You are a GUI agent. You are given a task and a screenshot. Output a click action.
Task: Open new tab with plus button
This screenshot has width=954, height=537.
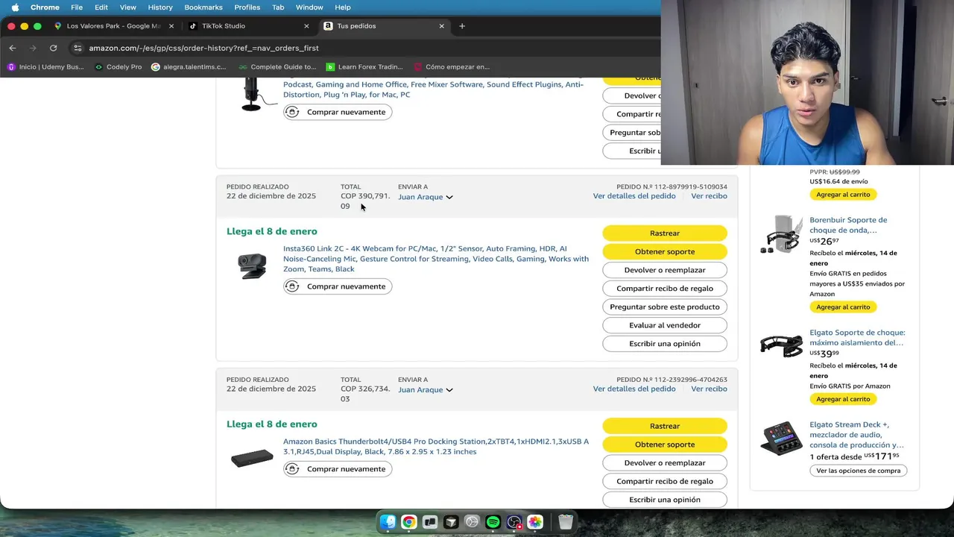point(462,26)
